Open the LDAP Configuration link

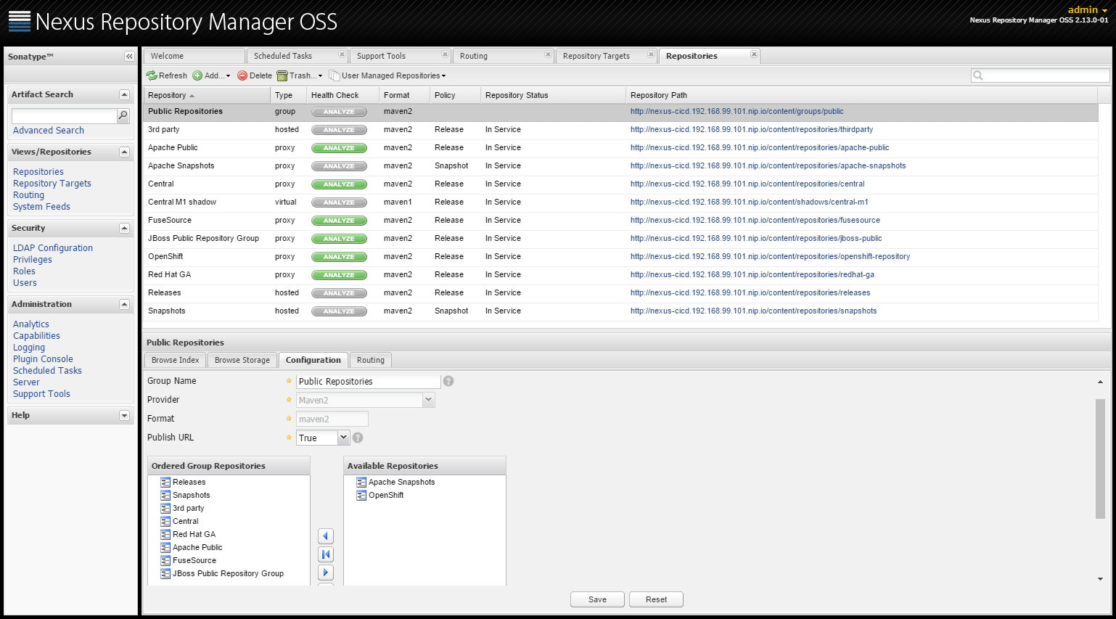pyautogui.click(x=53, y=248)
